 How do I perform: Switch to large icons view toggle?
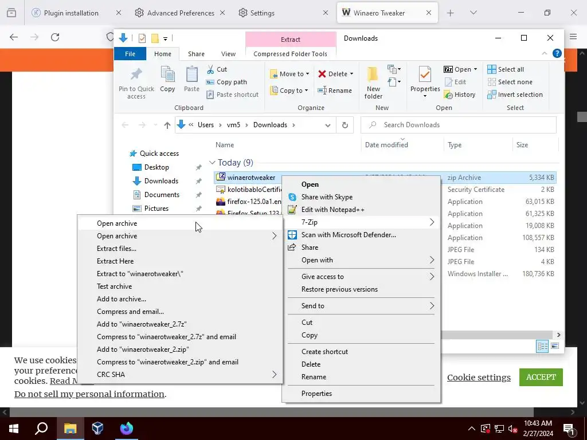pos(555,346)
